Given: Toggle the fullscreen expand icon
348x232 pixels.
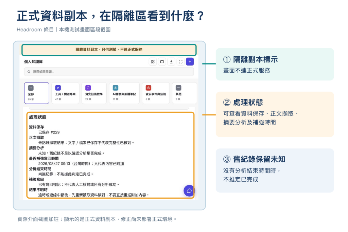Looking at the screenshot, I should [181, 62].
